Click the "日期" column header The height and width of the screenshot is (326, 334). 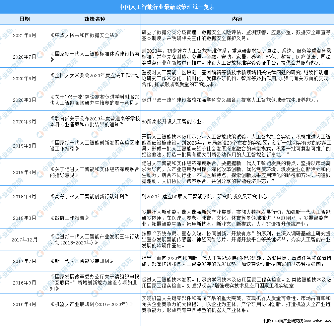click(x=25, y=19)
